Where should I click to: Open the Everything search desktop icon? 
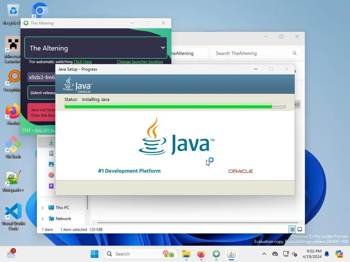tap(13, 81)
